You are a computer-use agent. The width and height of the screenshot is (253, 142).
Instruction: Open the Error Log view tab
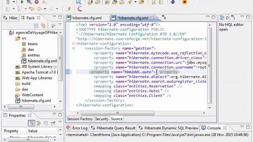[x=77, y=128]
